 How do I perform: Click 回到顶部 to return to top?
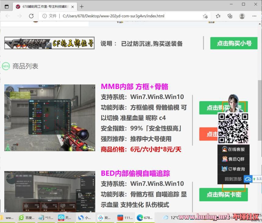coord(233,179)
